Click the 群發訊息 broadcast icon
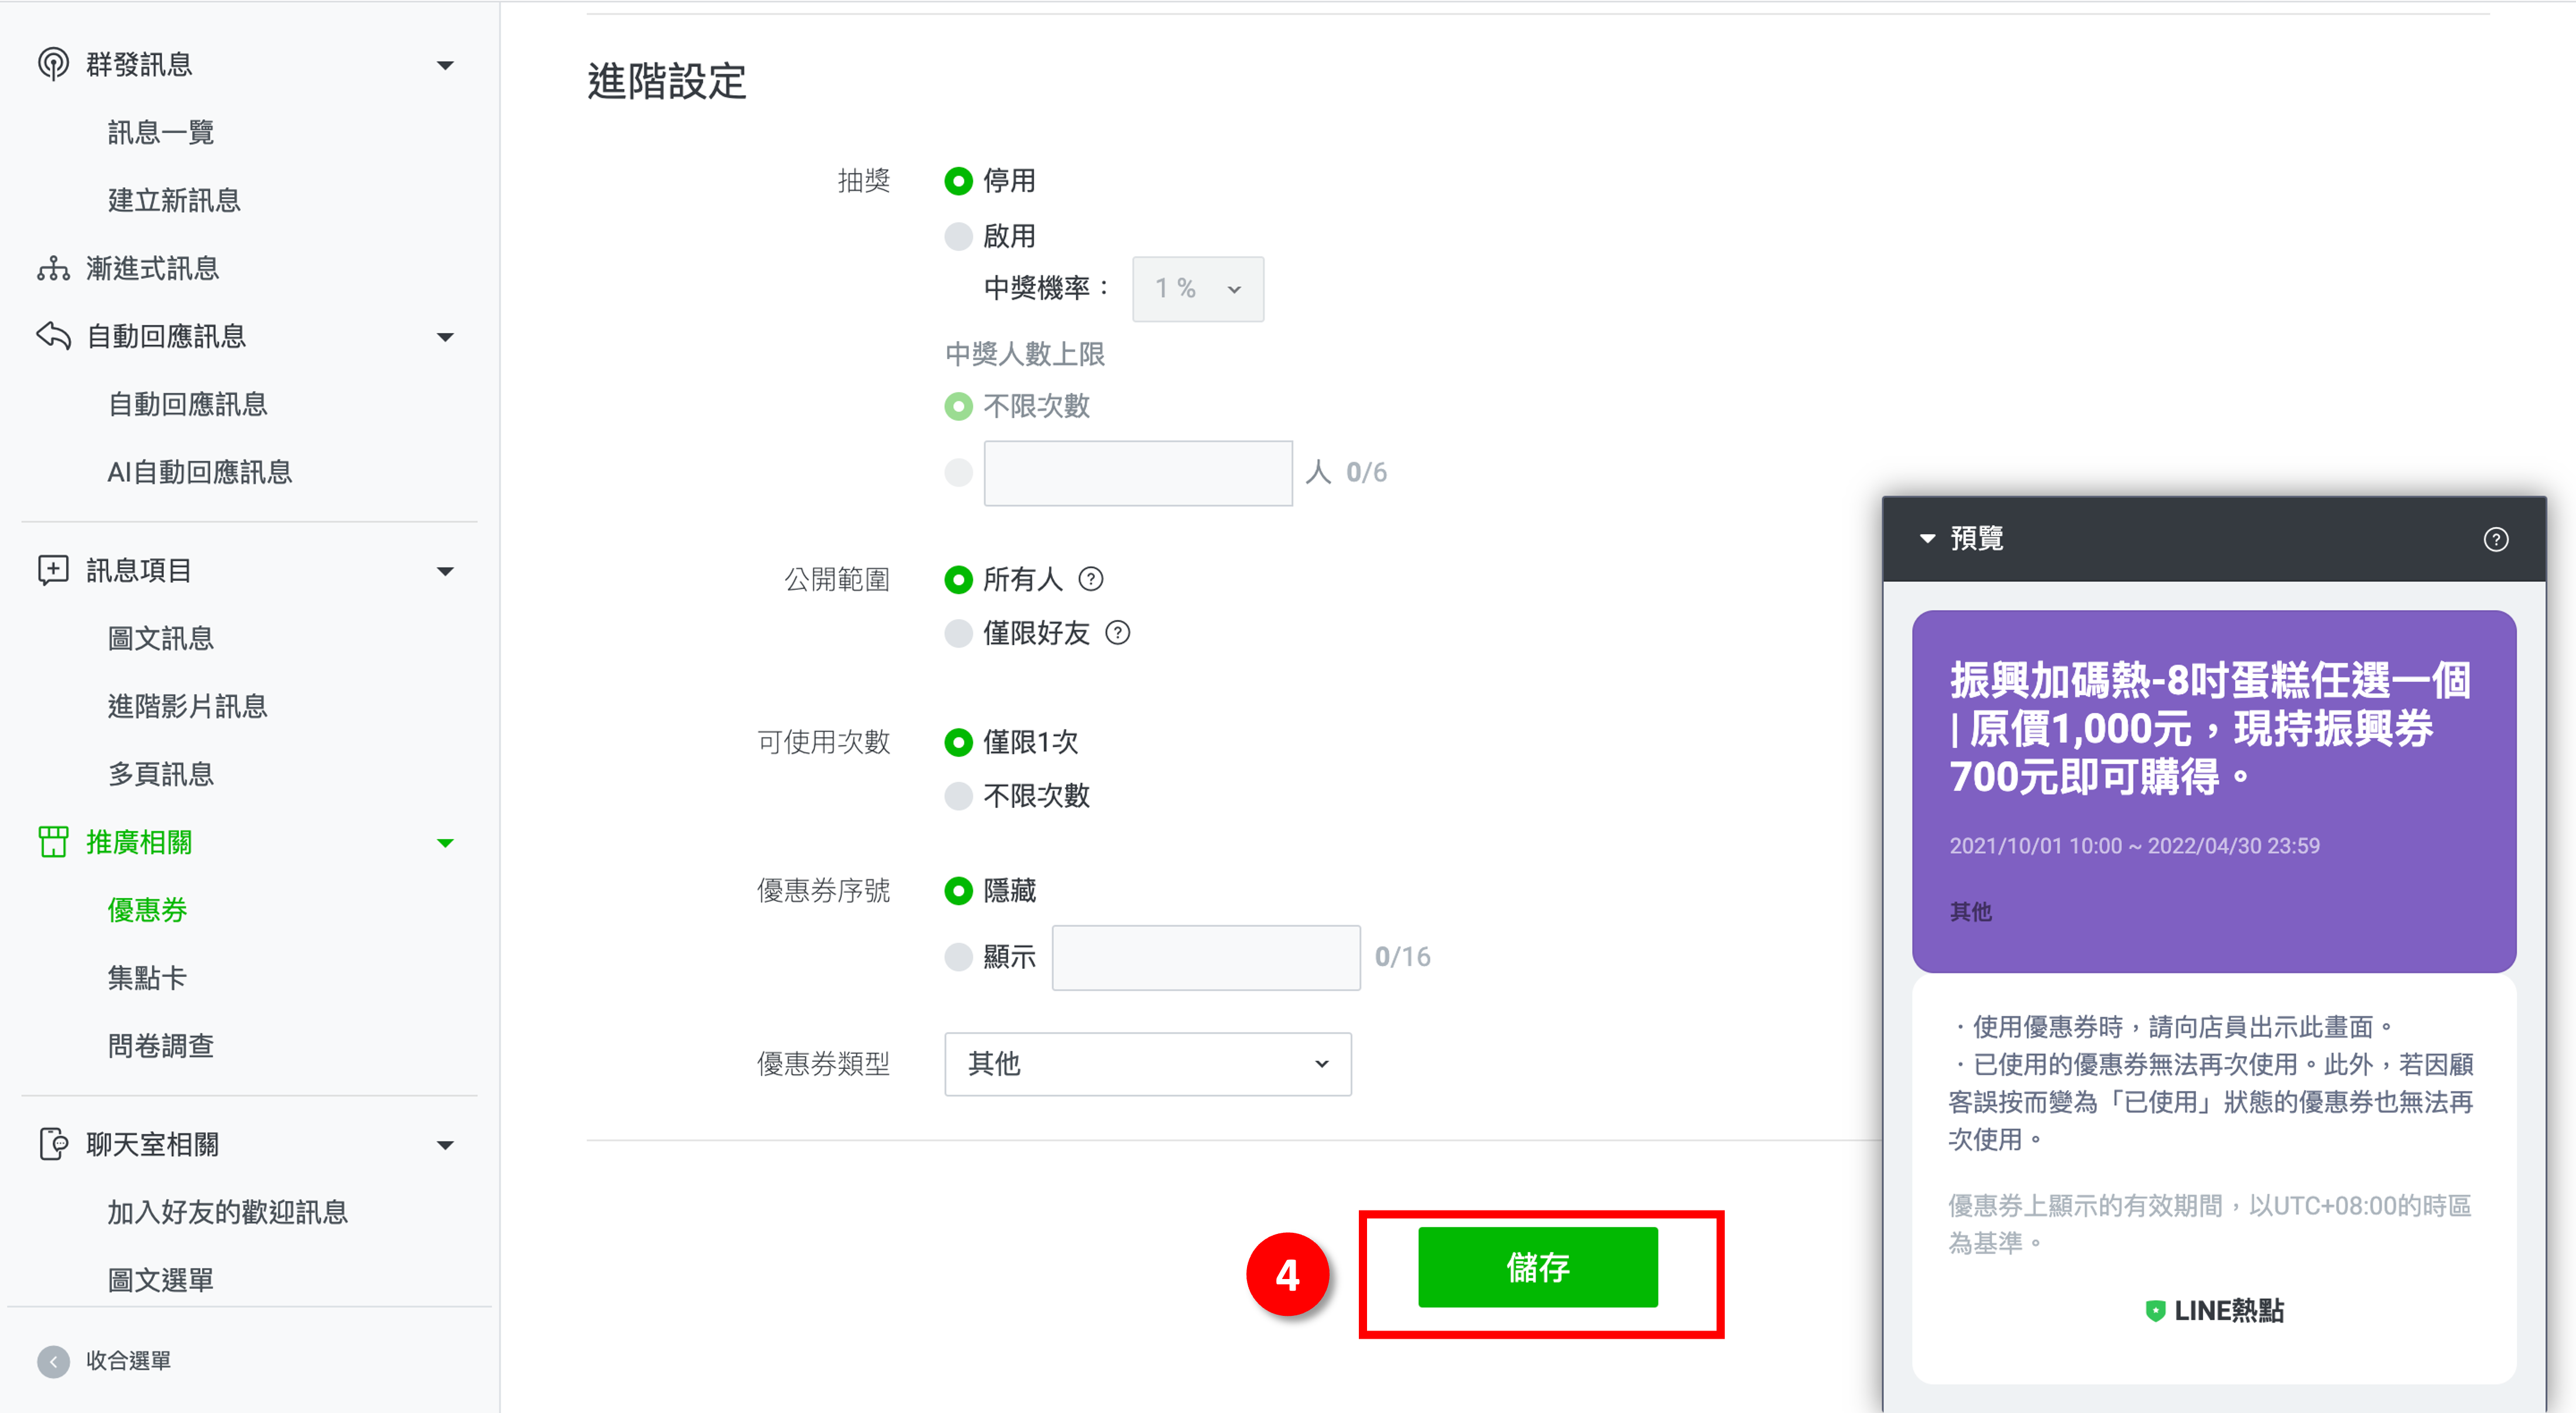 coord(53,64)
